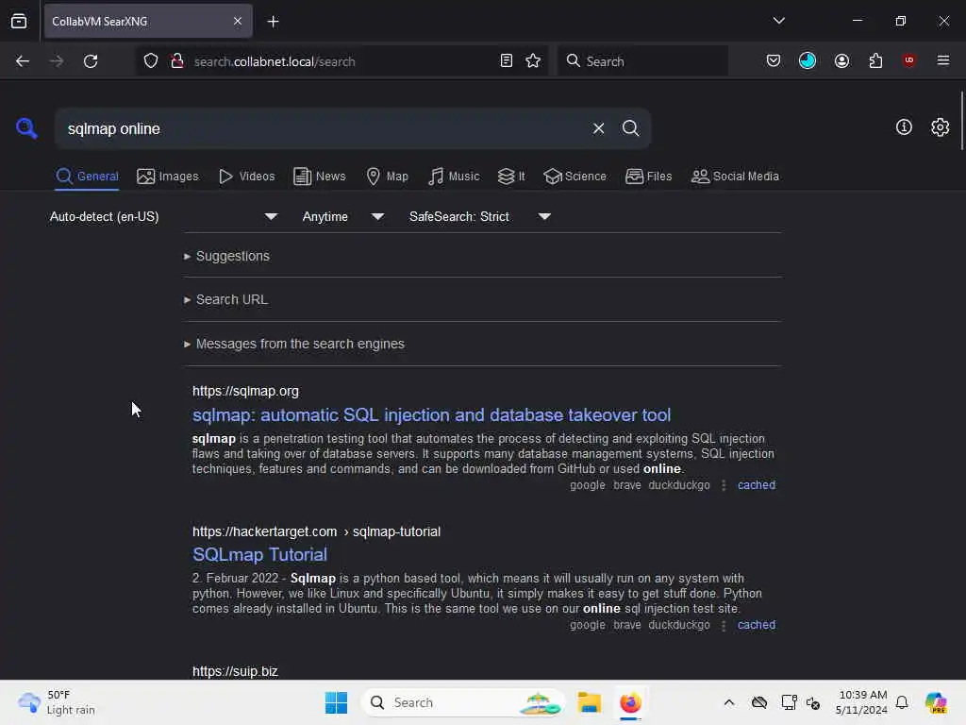Open the uBlock Origin extension icon
The width and height of the screenshot is (966, 725).
(x=908, y=60)
